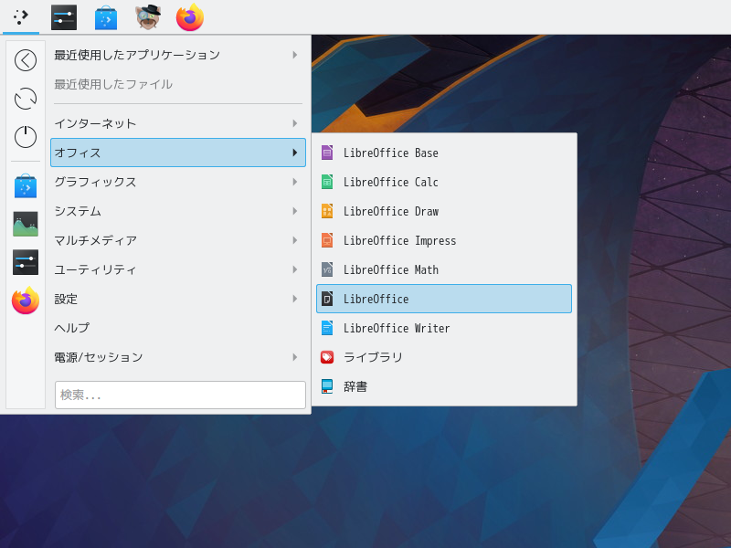Expand the インターネット submenu arrow
The width and height of the screenshot is (731, 548).
pos(294,123)
